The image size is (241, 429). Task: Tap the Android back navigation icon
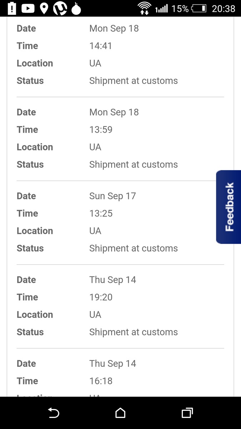point(54,413)
